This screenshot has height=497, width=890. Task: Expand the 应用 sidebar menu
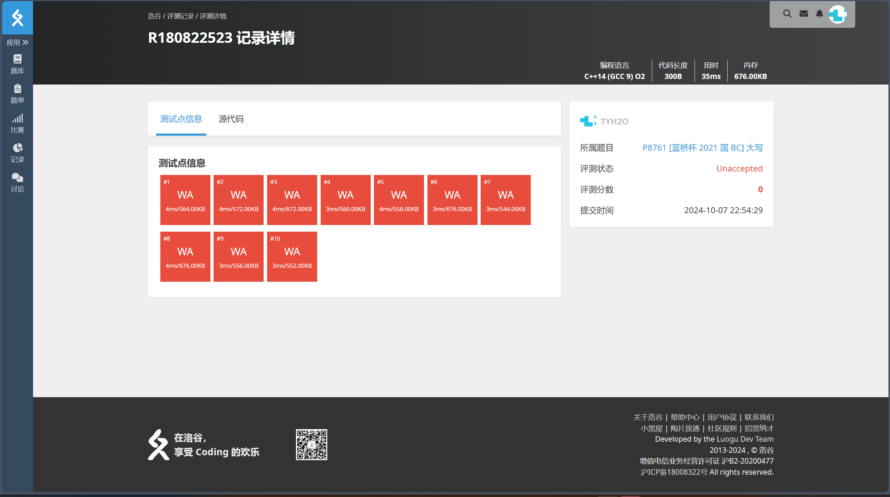tap(17, 42)
